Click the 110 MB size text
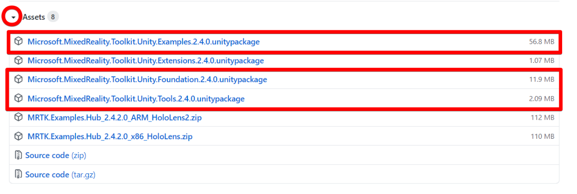 [543, 136]
